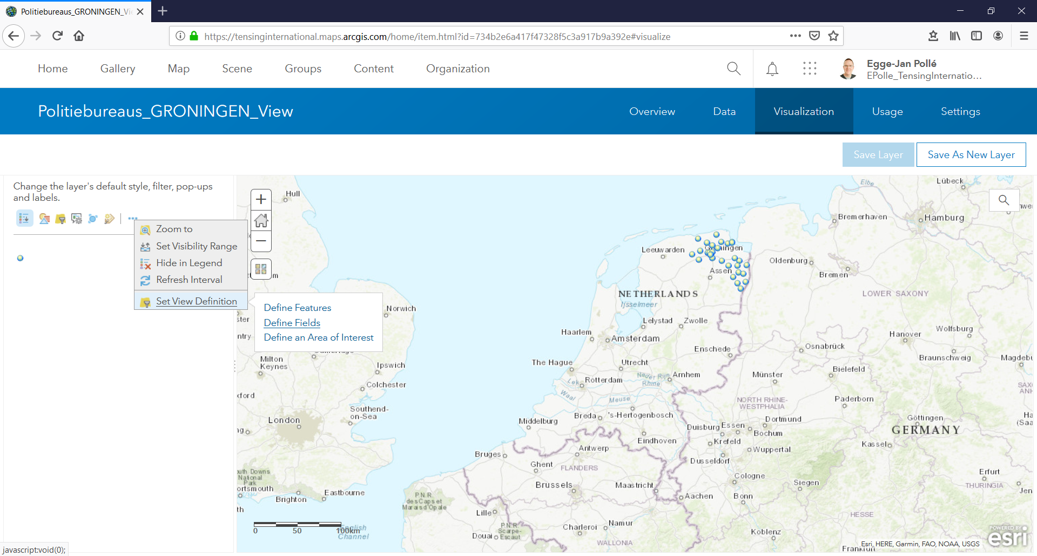1037x556 pixels.
Task: Open the Configure Pop-up tool
Action: click(x=77, y=219)
